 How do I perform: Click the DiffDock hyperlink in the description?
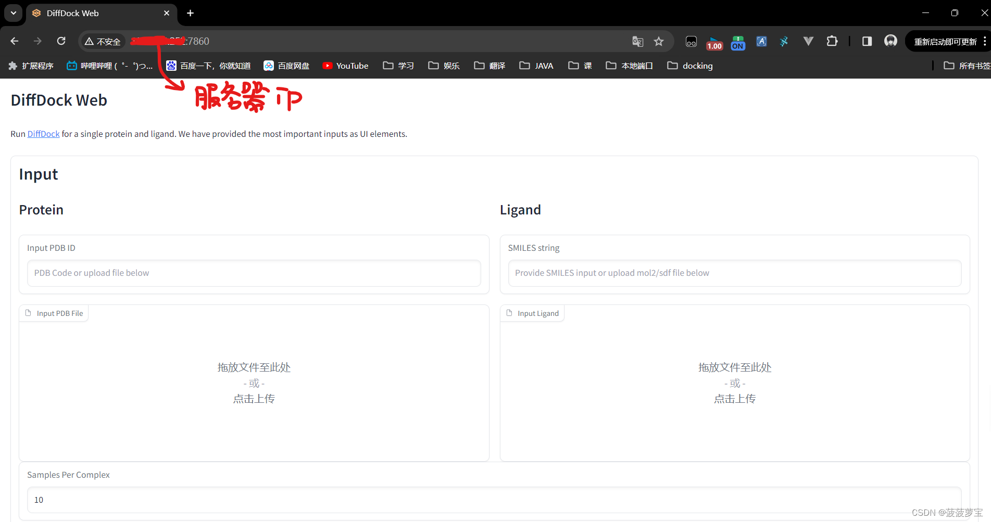click(43, 134)
